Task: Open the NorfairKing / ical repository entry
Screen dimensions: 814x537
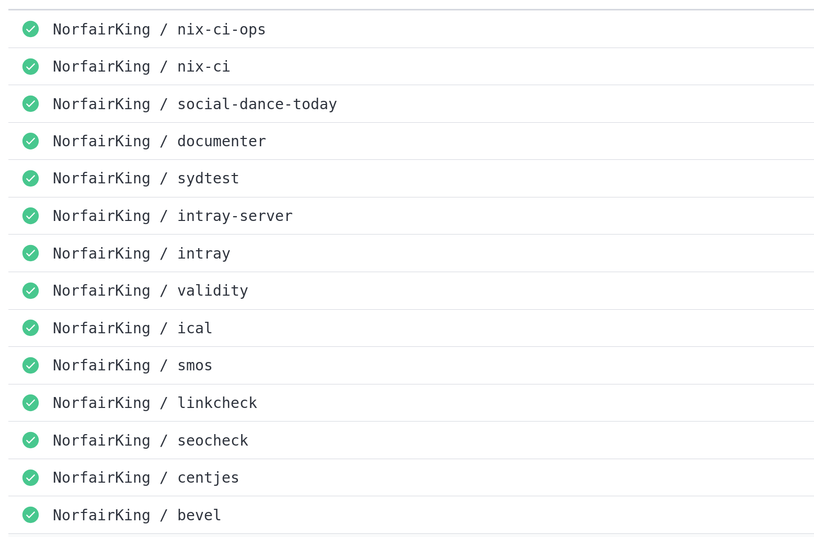Action: point(132,328)
